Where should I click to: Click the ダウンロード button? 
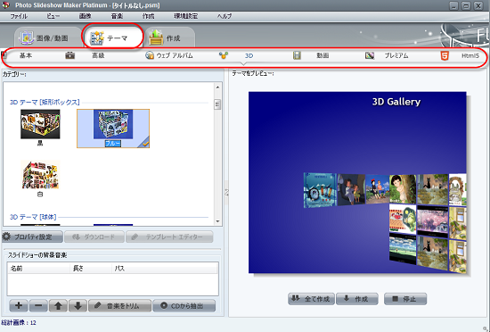tap(94, 237)
